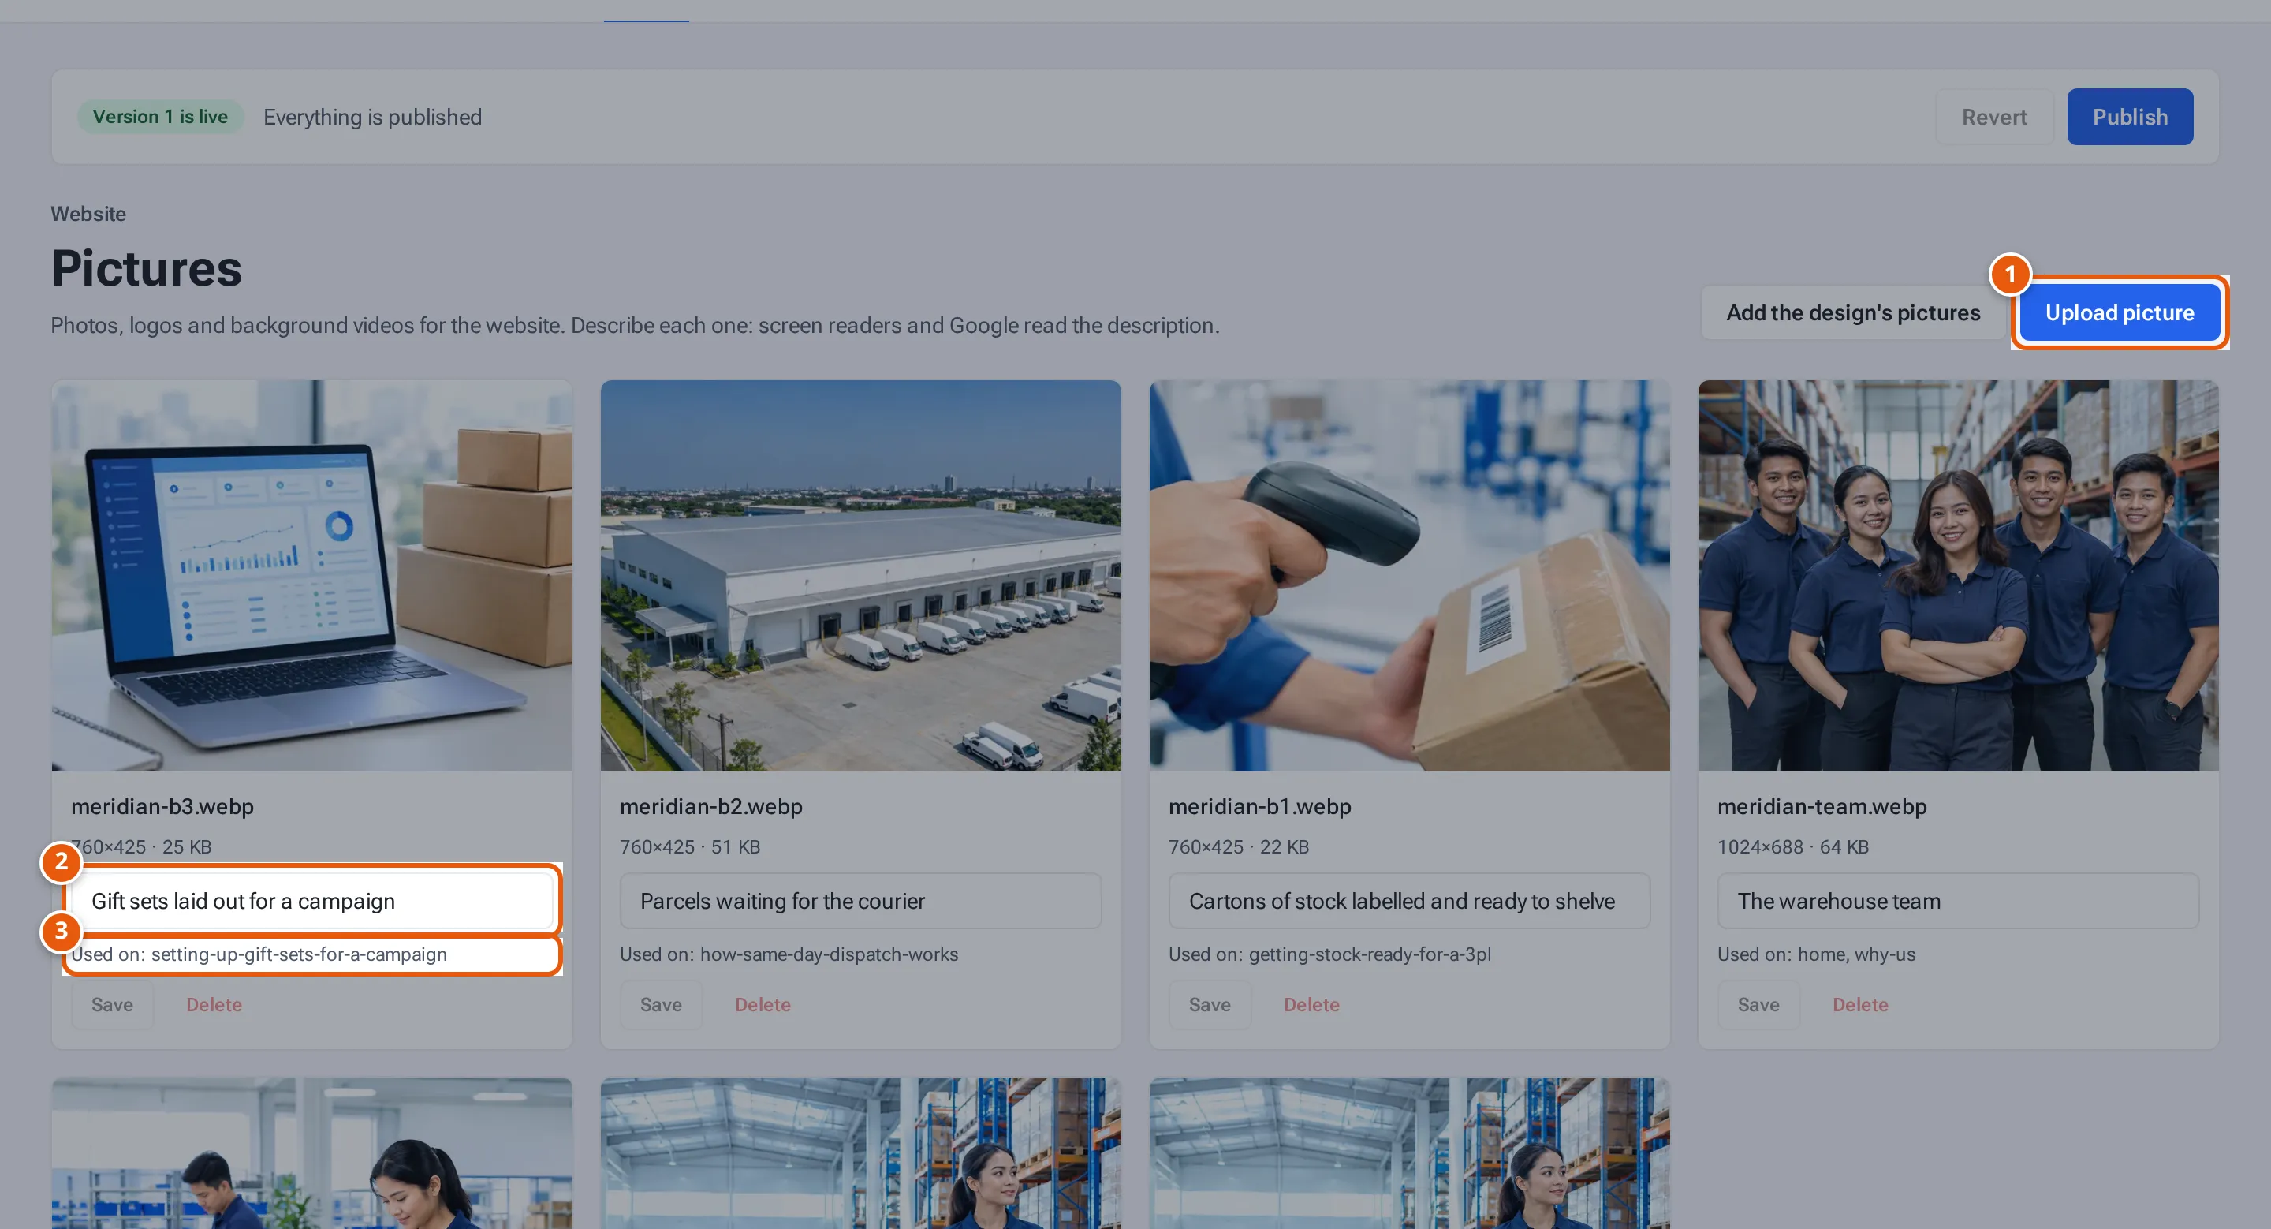Click filename 'meridian-b3.webp'
This screenshot has height=1229, width=2271.
[x=162, y=806]
